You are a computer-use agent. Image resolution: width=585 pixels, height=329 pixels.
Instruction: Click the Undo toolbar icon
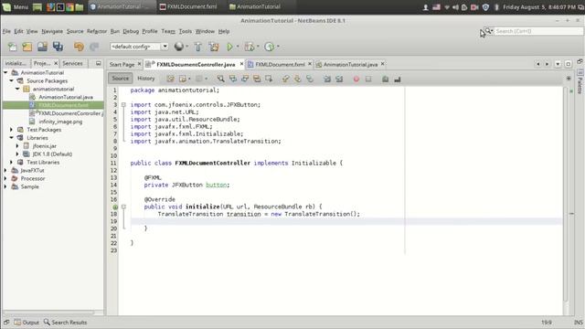79,47
